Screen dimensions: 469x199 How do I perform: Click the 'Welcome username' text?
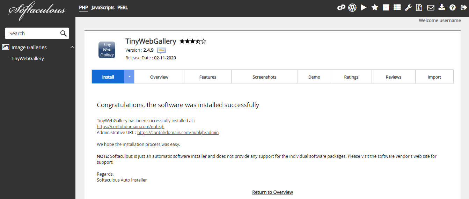[x=440, y=20]
